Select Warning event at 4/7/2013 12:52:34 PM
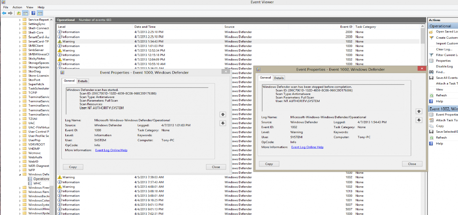 click(x=238, y=50)
